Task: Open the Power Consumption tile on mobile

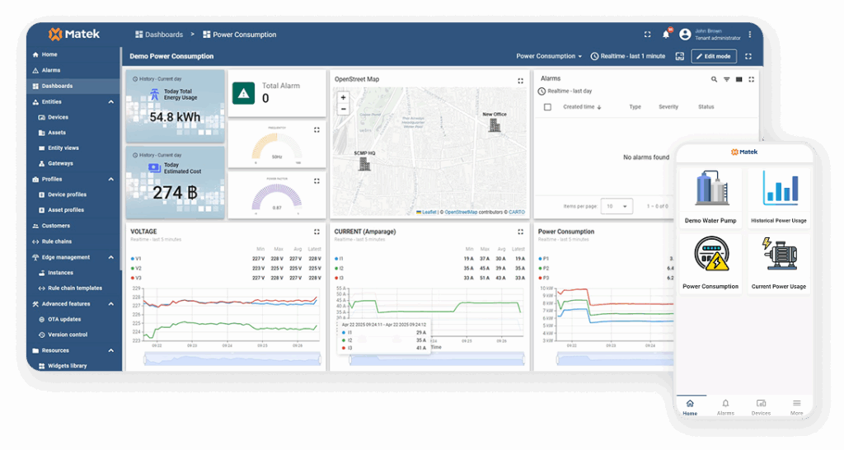Action: coord(710,265)
